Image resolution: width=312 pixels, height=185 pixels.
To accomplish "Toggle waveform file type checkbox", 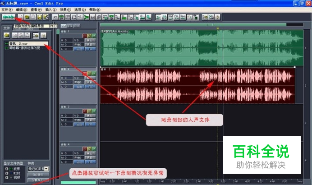I will pyautogui.click(x=7, y=169).
